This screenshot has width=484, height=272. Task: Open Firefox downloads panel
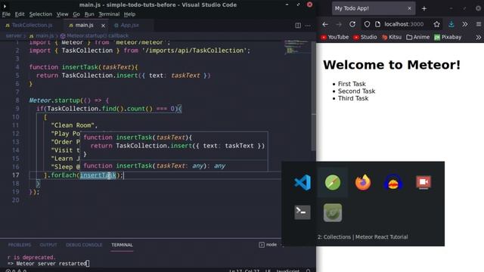(x=451, y=24)
